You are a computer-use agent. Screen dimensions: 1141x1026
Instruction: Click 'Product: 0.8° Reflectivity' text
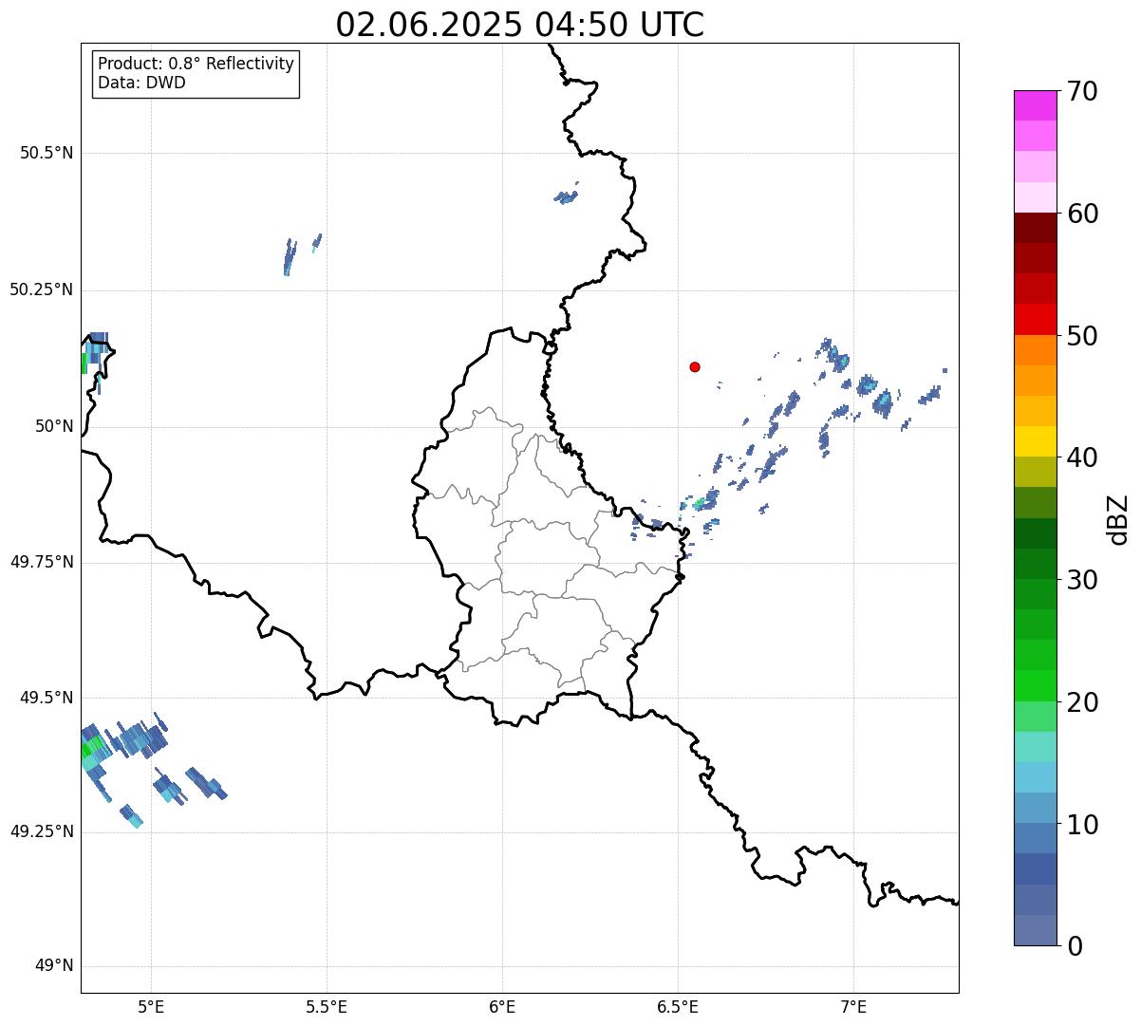coord(196,64)
